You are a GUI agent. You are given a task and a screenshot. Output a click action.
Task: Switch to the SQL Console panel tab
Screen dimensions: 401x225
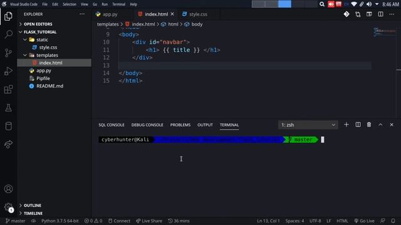(112, 125)
